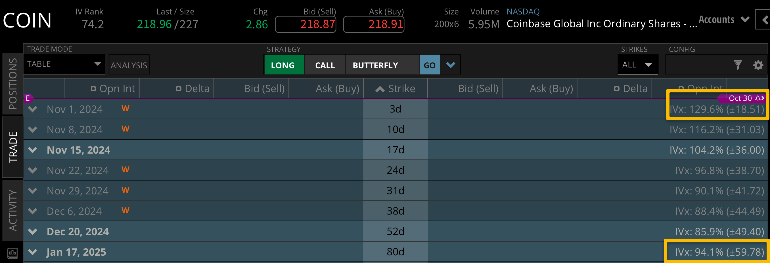Click the Strike column sort arrow
The height and width of the screenshot is (263, 770).
pos(380,88)
